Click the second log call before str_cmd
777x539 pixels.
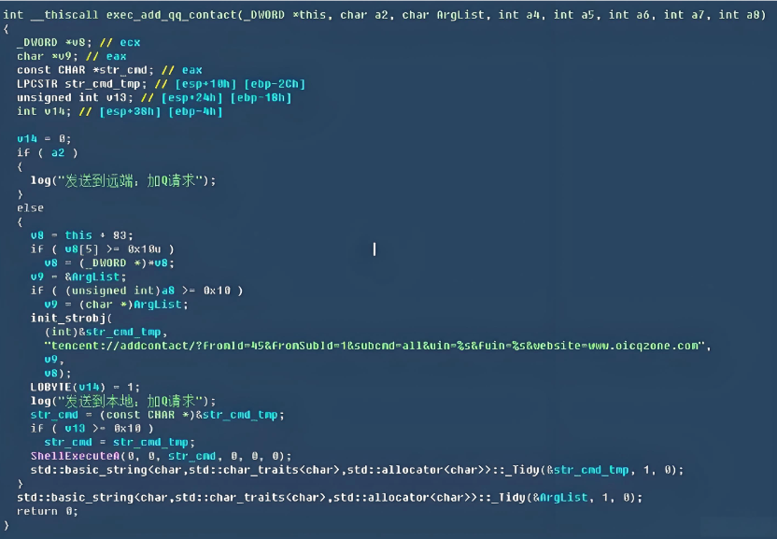(x=123, y=401)
